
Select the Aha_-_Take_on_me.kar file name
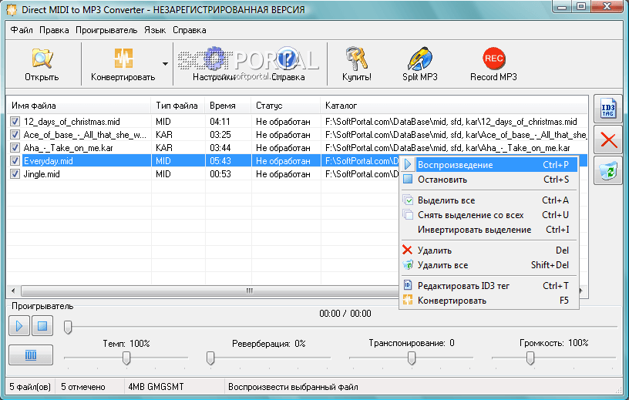point(68,148)
